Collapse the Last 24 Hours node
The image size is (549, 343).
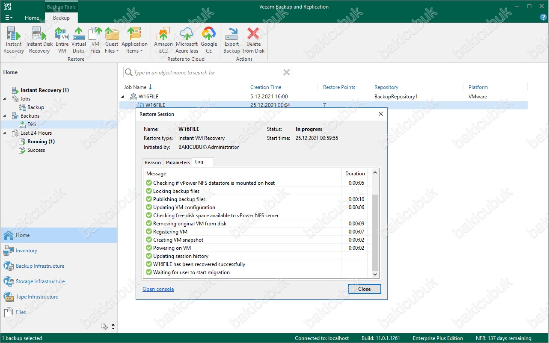(x=5, y=133)
